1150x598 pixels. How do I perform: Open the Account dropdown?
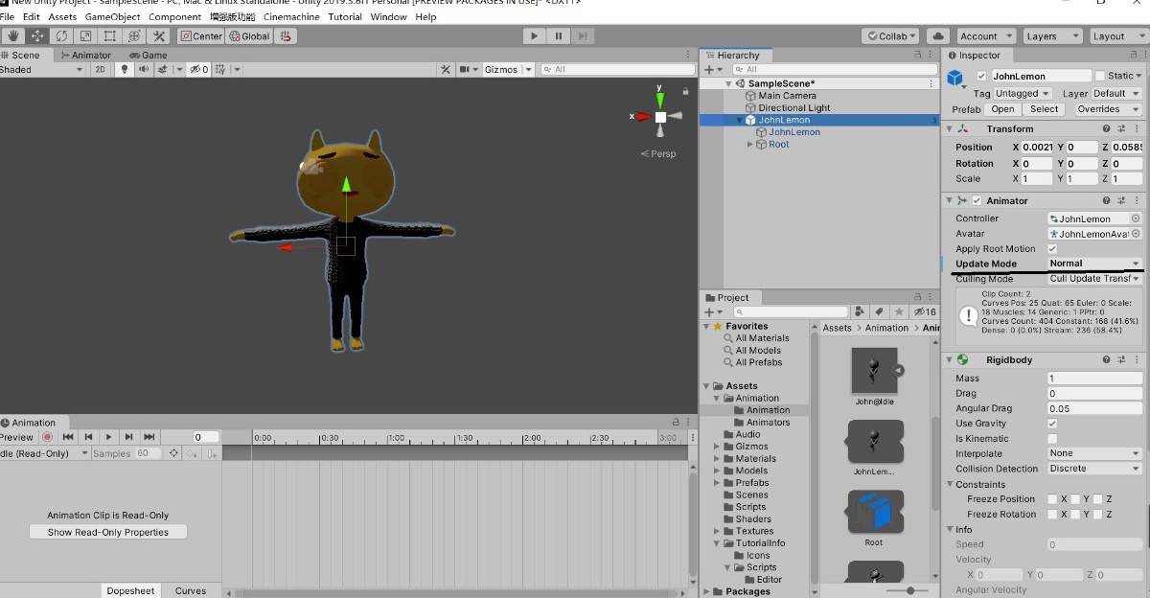click(985, 36)
